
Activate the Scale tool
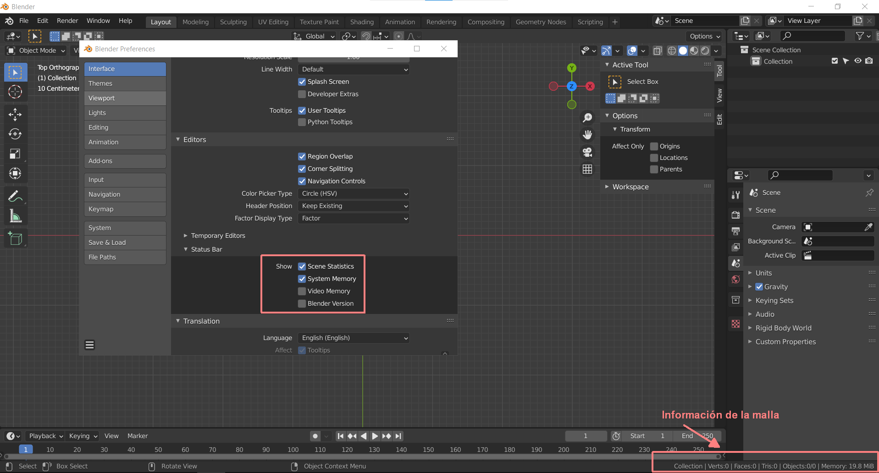[15, 154]
